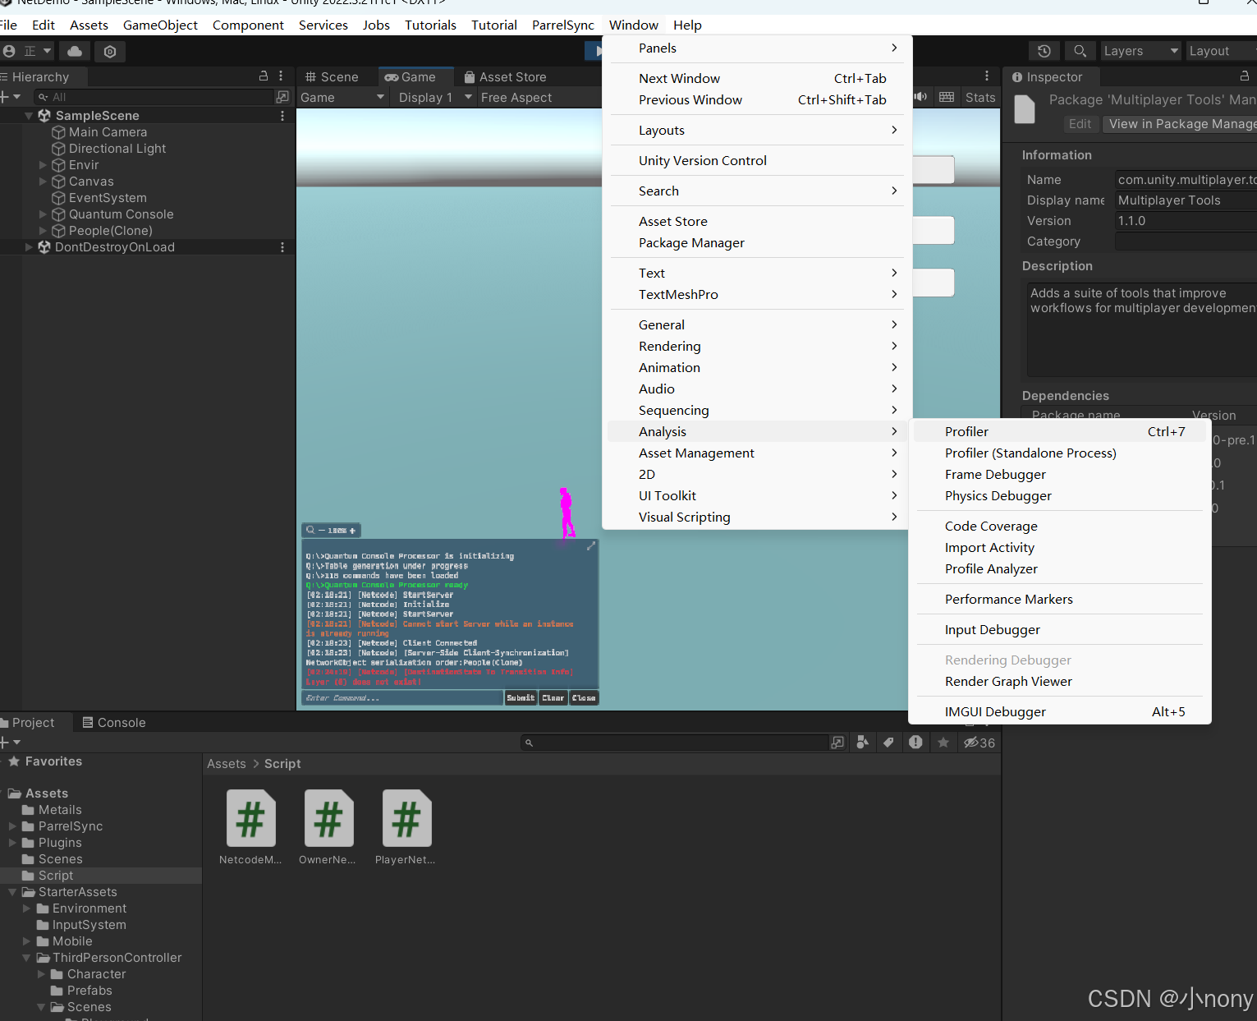Open the Profiler from the Analysis submenu

[966, 430]
